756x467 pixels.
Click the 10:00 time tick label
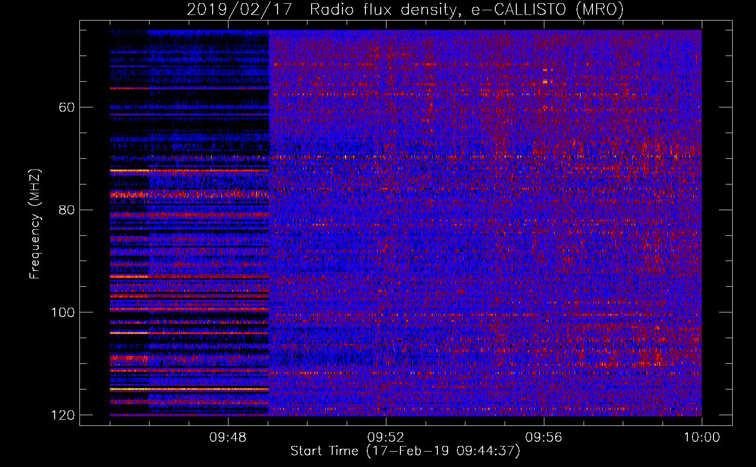tap(702, 438)
